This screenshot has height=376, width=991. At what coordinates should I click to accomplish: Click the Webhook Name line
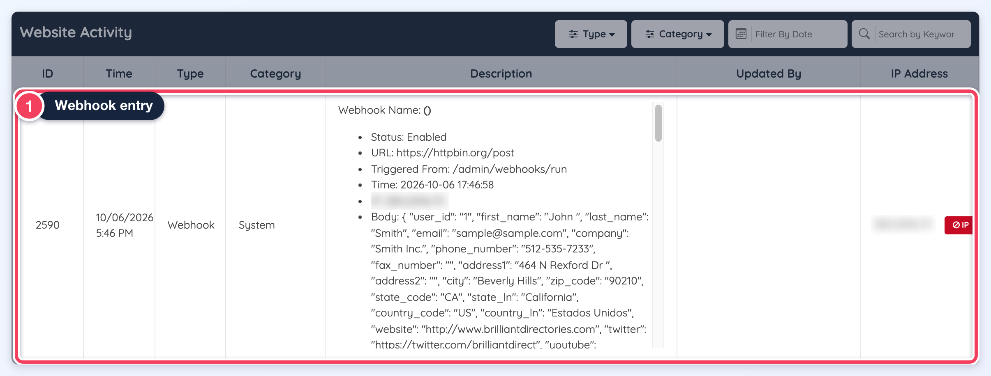(x=385, y=110)
